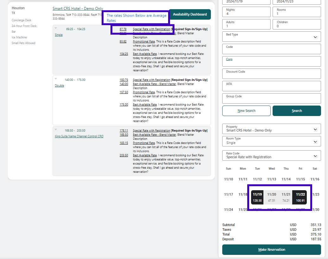Toggle the King Suite row chevron
This screenshot has height=259, width=328.
click(x=56, y=129)
